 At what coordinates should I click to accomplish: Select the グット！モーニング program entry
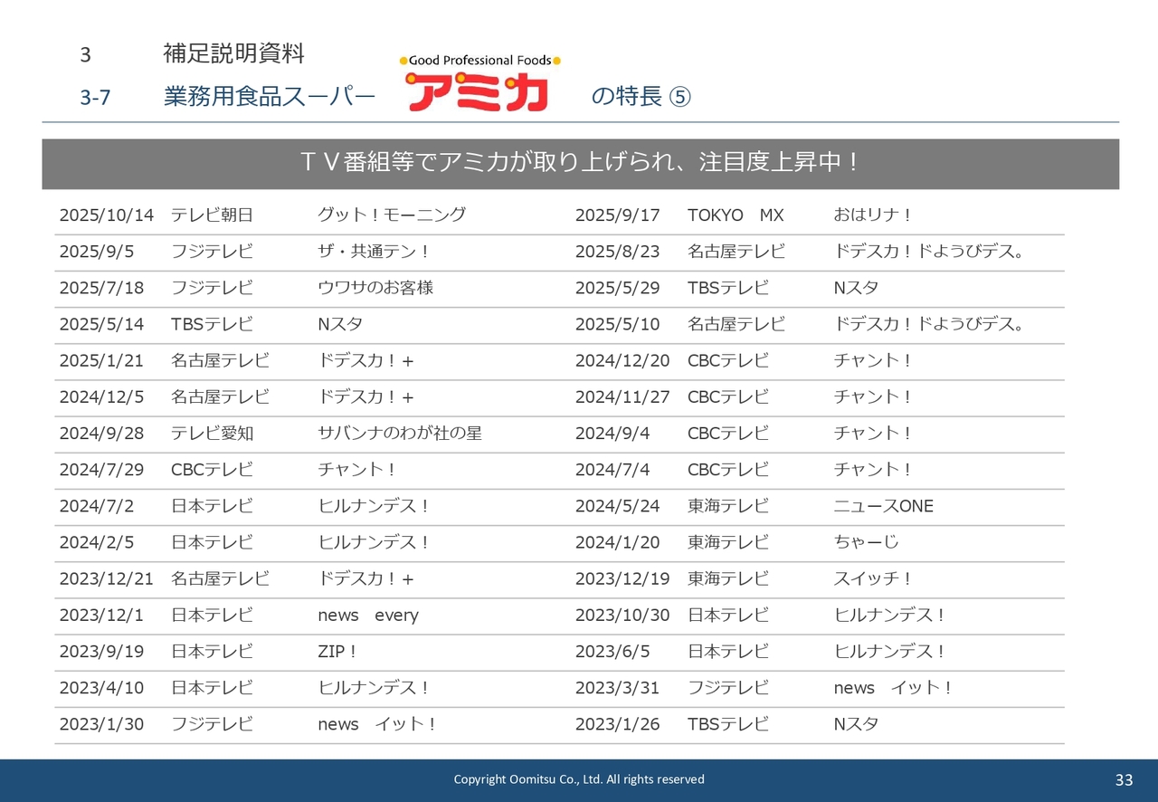click(x=392, y=215)
